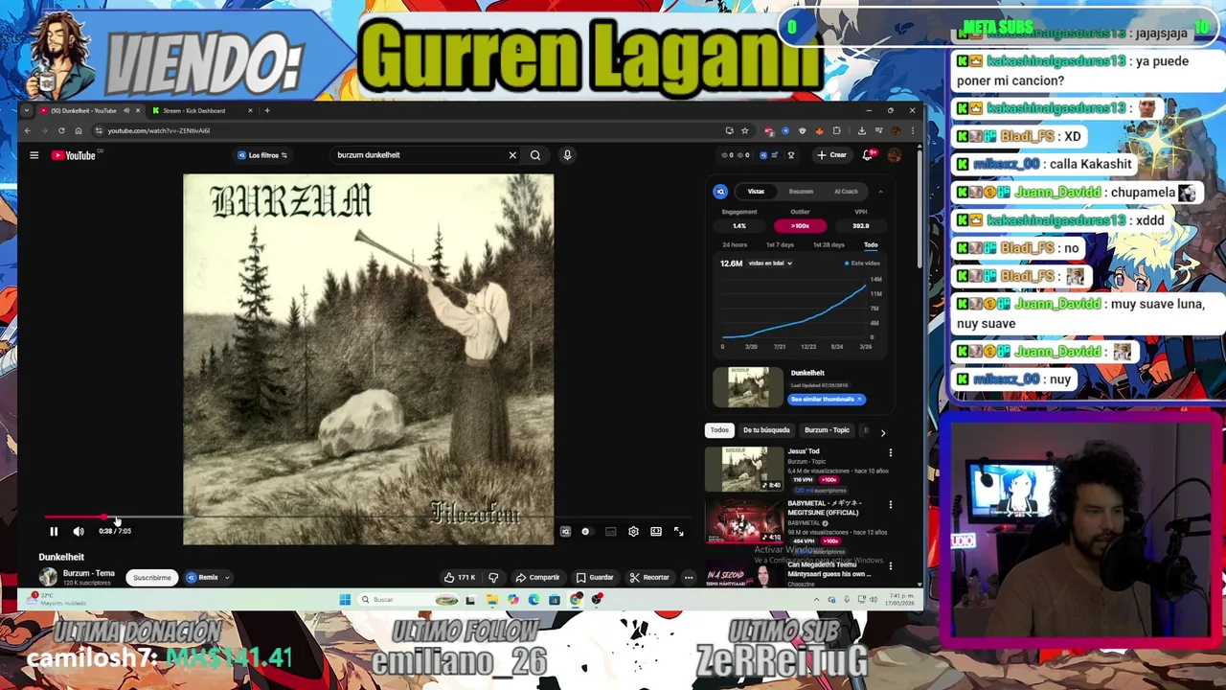Reload the page with the browser refresh icon
1226x690 pixels.
click(61, 130)
